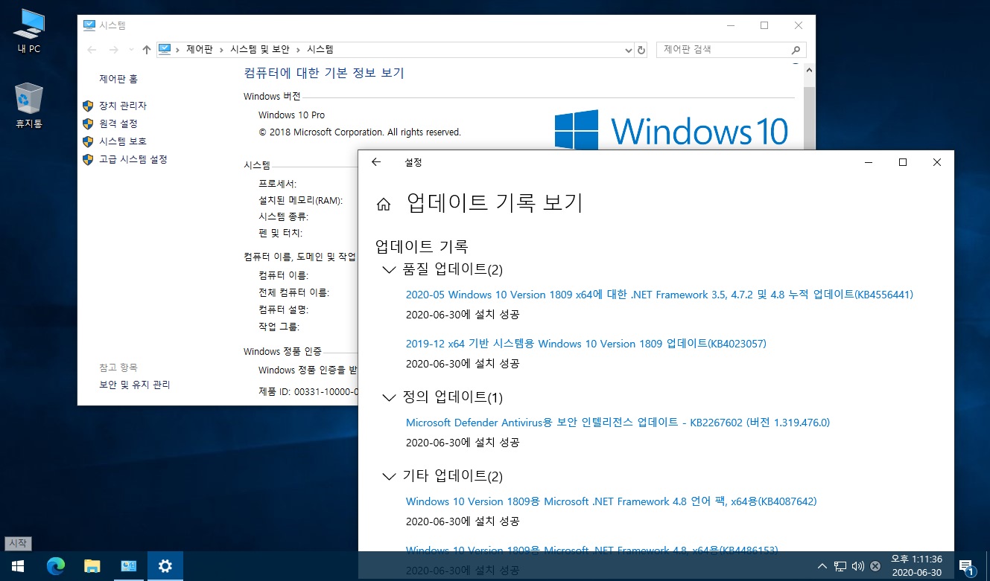
Task: Select 제어판 in address breadcrumb
Action: (200, 49)
